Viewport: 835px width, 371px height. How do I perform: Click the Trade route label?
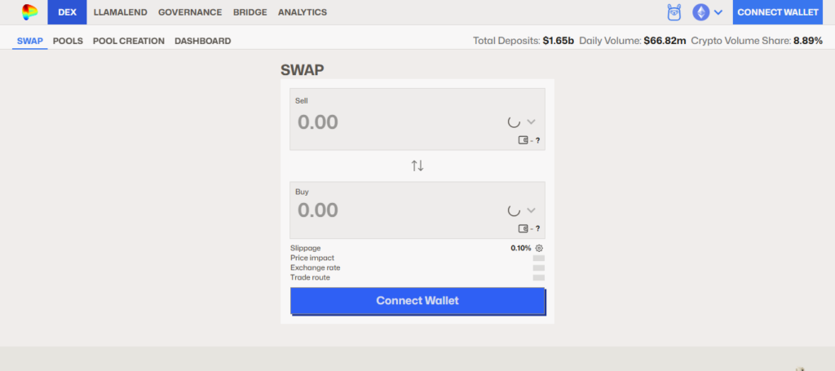pyautogui.click(x=310, y=277)
